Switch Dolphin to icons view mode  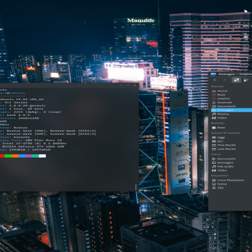pyautogui.click(x=236, y=80)
